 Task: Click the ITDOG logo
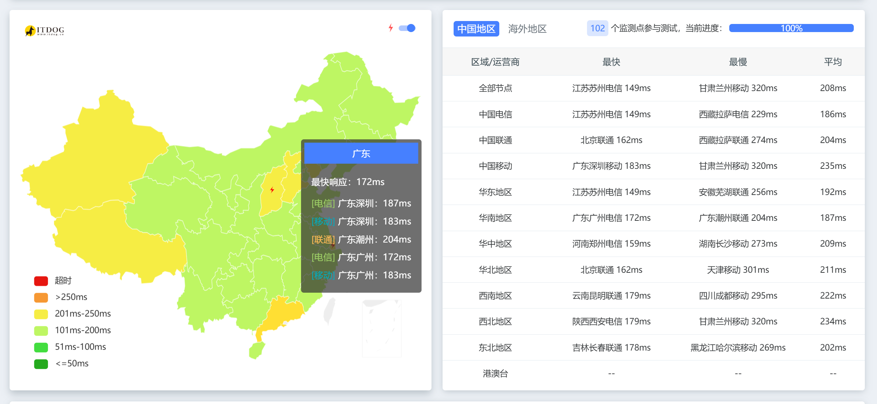[44, 30]
